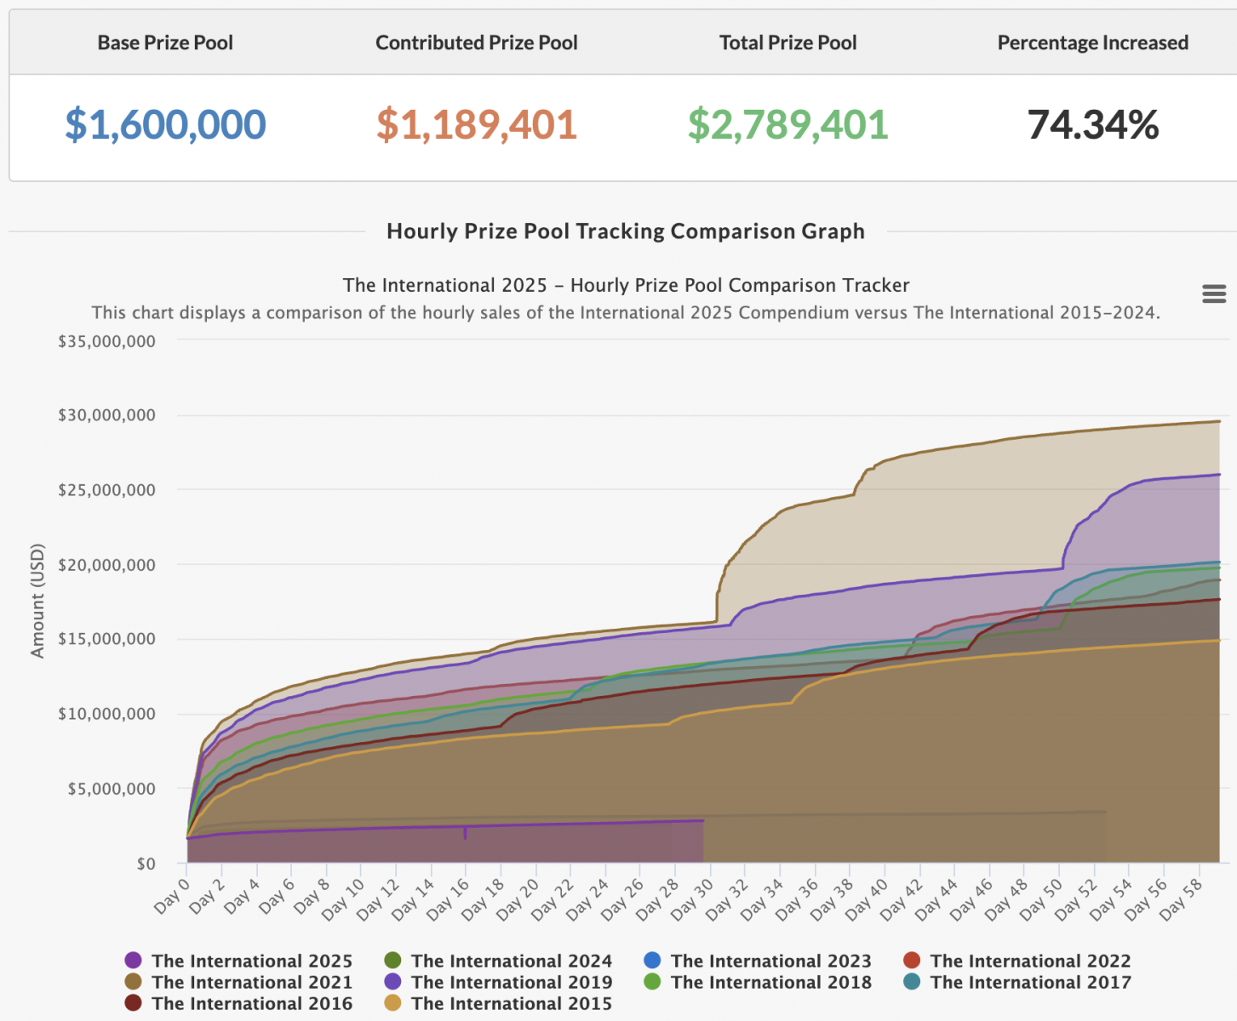Click the $1,600,000 base prize value
This screenshot has height=1021, width=1237.
pyautogui.click(x=166, y=125)
